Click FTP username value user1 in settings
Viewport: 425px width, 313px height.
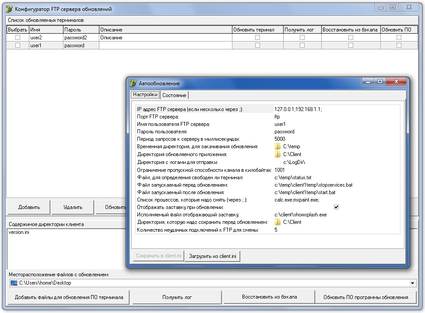pyautogui.click(x=280, y=124)
